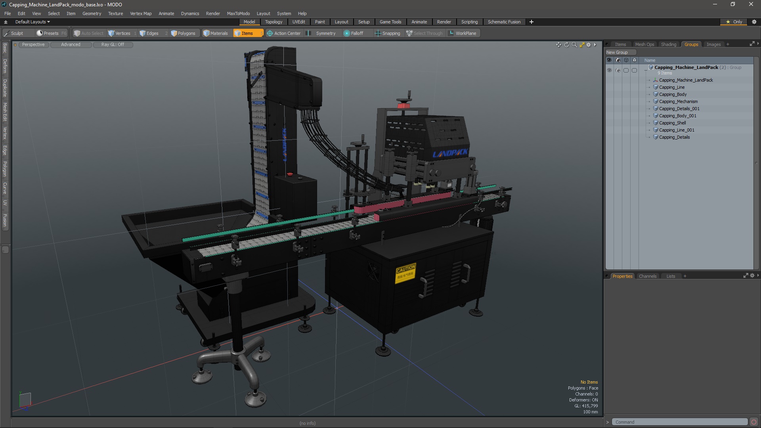Select Capping_Shell in the groups list
This screenshot has height=428, width=761.
(x=672, y=123)
